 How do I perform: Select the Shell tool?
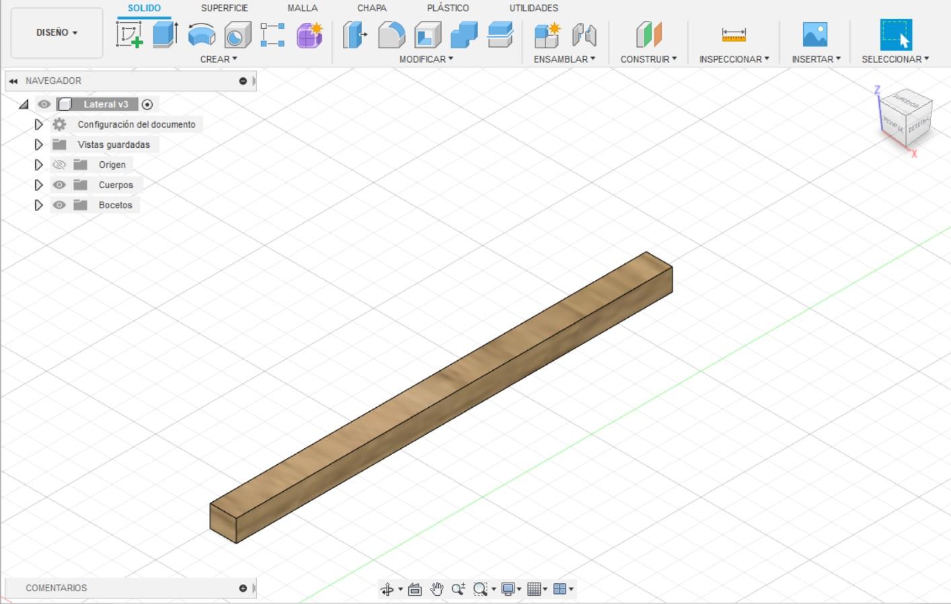point(428,34)
